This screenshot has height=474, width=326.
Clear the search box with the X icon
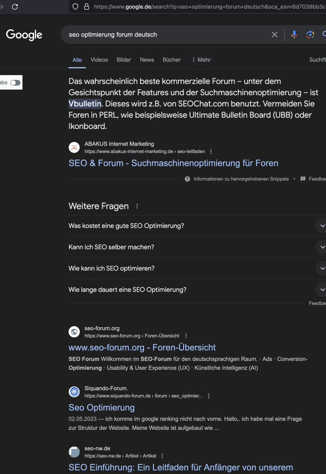[275, 35]
